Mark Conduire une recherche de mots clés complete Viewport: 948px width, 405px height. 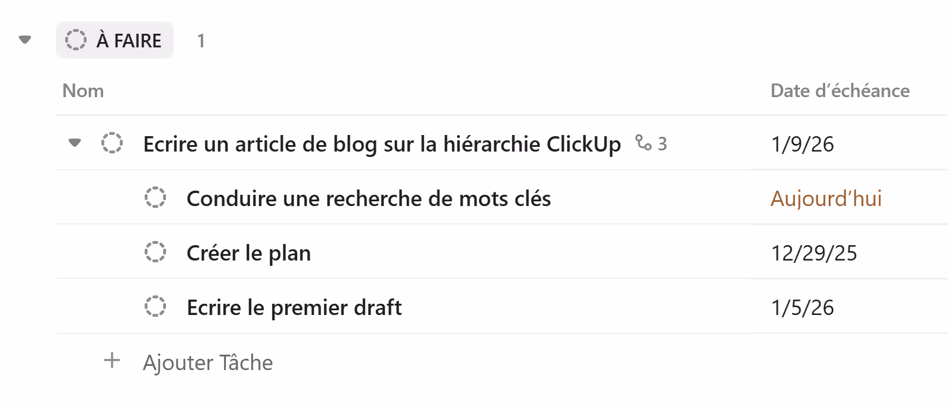pyautogui.click(x=156, y=198)
